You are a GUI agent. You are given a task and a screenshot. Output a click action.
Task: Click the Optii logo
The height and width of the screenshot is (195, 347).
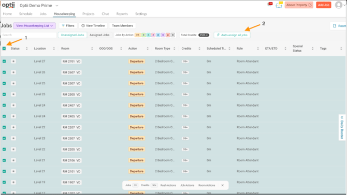(x=8, y=5)
